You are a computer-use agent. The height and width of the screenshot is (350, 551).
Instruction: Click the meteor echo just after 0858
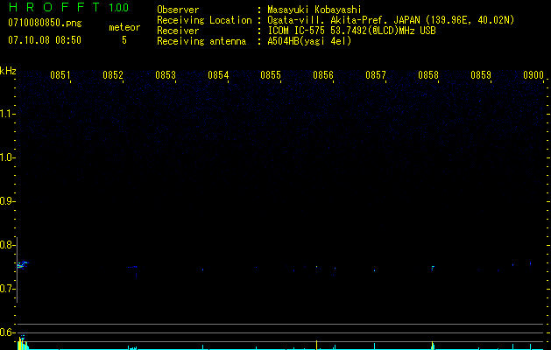tap(433, 269)
